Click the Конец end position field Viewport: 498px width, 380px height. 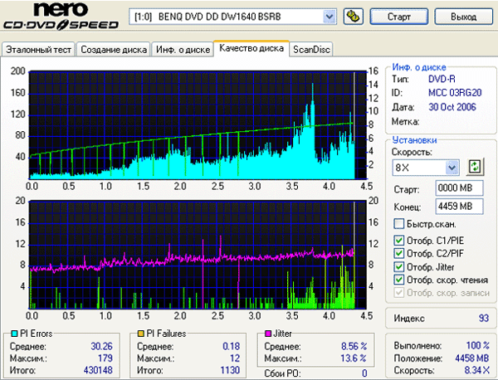454,206
